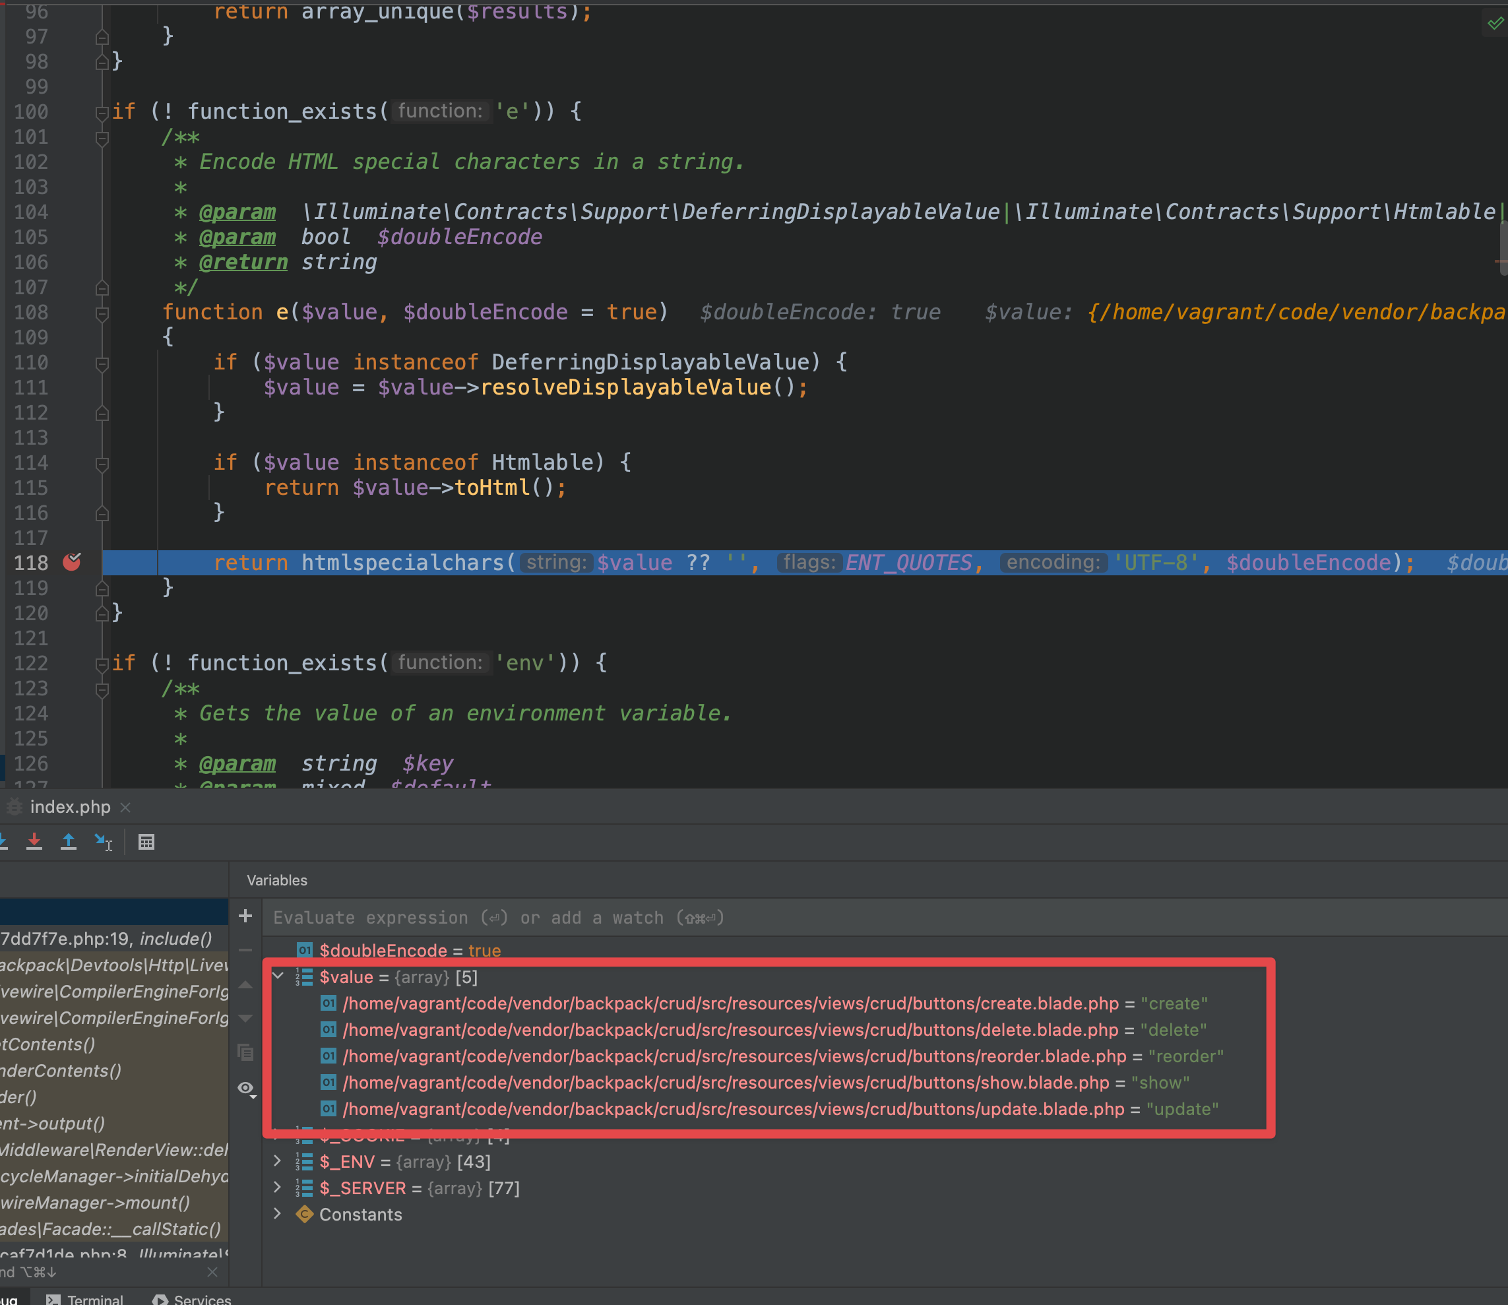Click htmlspecialchars call on line 118
Image resolution: width=1508 pixels, height=1305 pixels.
[402, 563]
